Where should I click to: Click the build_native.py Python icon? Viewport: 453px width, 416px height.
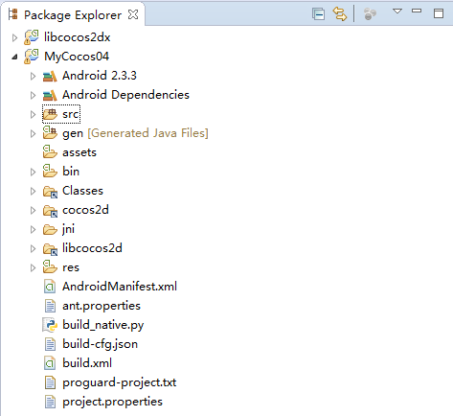tap(50, 325)
